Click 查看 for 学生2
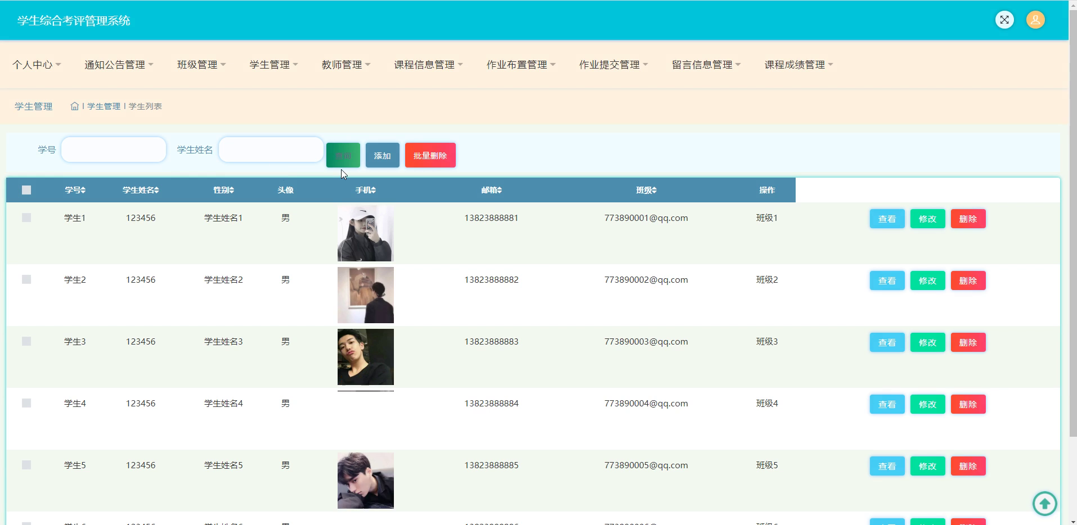Viewport: 1077px width, 525px height. [887, 280]
